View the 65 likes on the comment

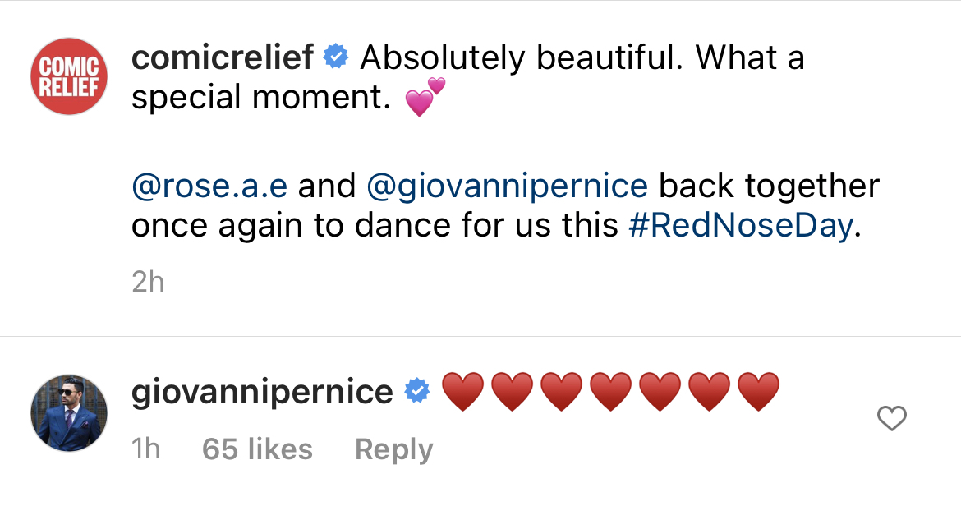tap(257, 449)
